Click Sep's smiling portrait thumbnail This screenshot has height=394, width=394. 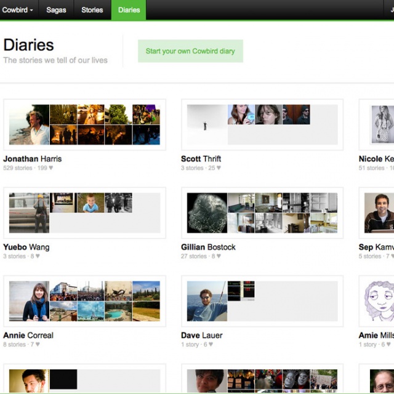coord(379,213)
